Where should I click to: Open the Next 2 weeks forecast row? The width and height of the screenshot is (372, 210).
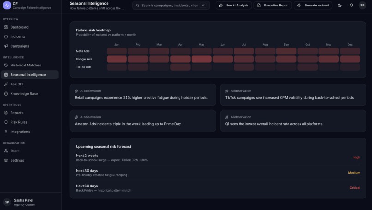pos(218,157)
